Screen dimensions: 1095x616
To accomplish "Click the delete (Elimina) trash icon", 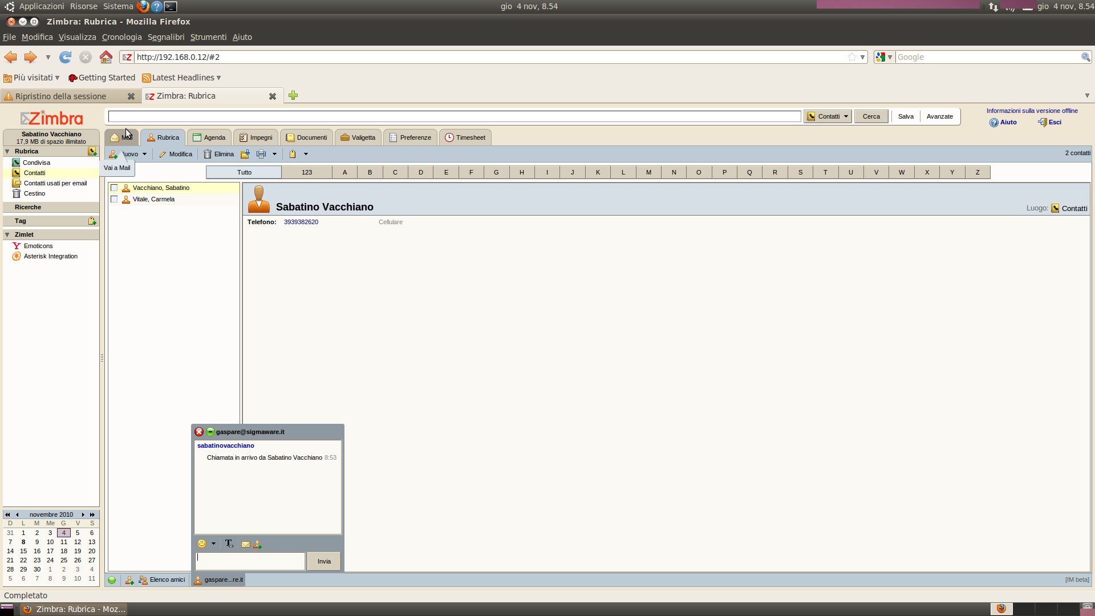I will pos(208,154).
